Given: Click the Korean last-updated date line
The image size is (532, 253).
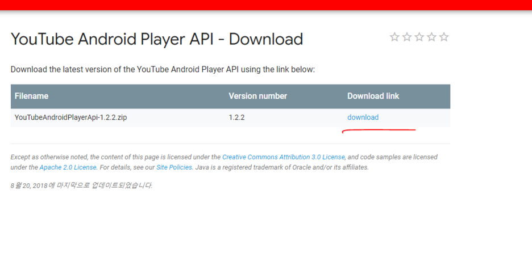Looking at the screenshot, I should [82, 185].
